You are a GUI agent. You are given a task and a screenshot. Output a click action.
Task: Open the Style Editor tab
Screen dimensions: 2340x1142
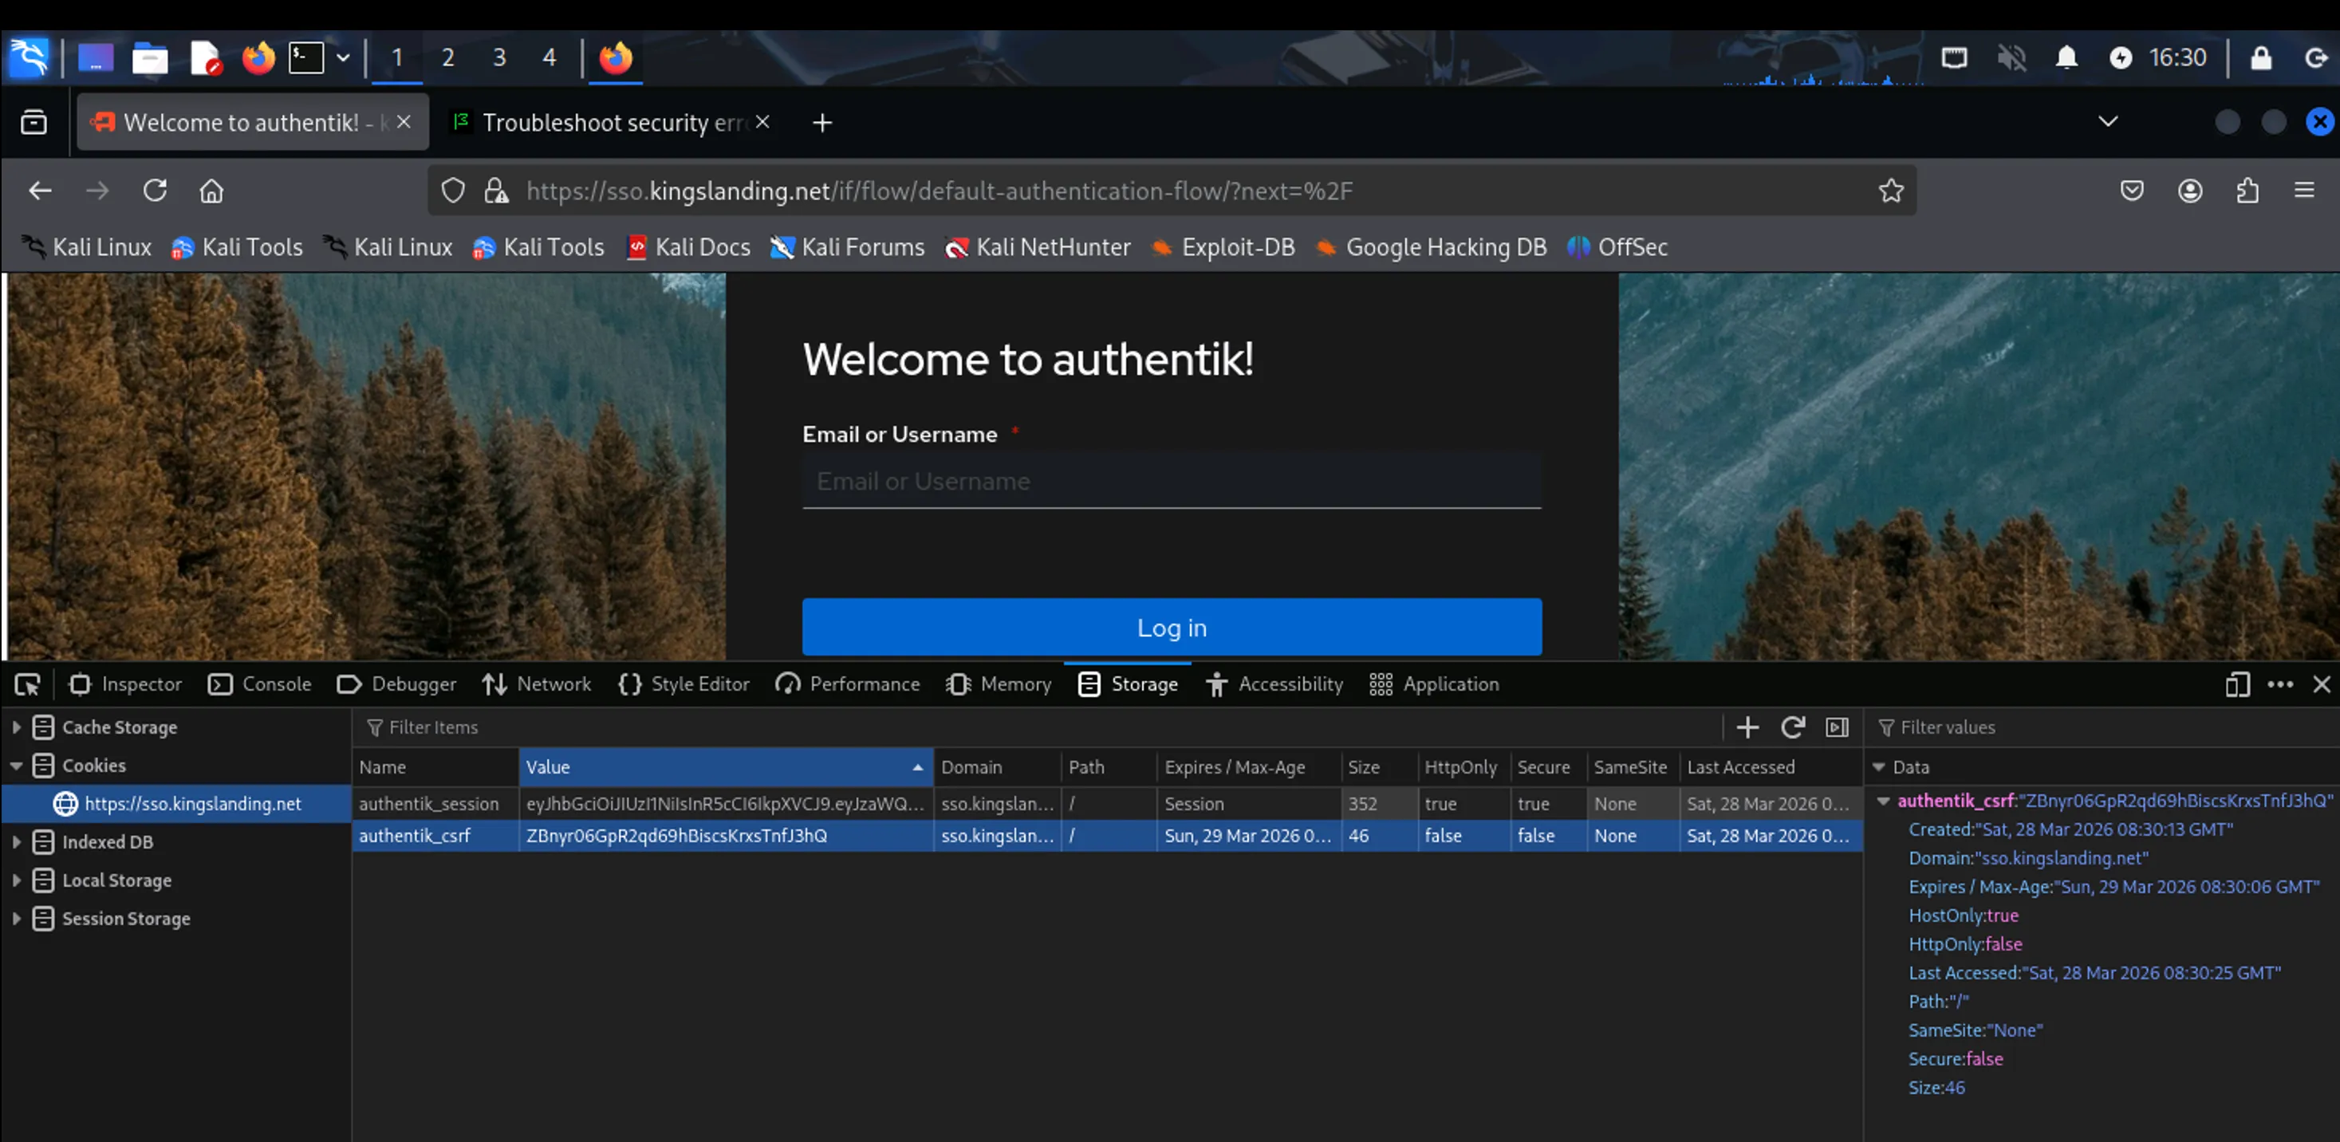point(684,684)
